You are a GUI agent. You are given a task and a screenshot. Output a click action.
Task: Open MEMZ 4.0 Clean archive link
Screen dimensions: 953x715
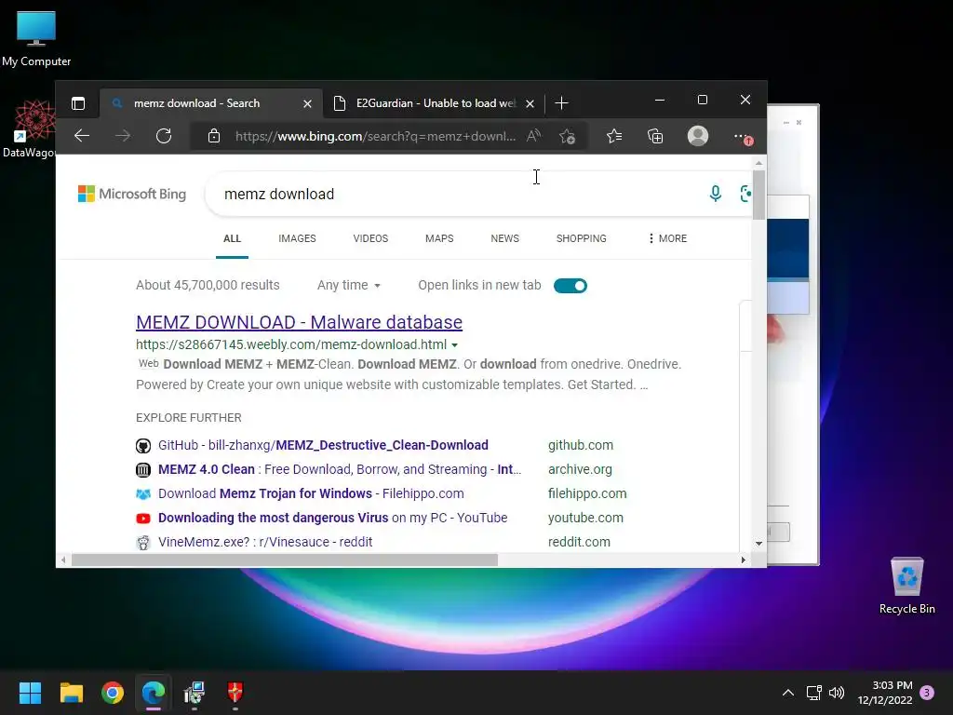click(339, 469)
